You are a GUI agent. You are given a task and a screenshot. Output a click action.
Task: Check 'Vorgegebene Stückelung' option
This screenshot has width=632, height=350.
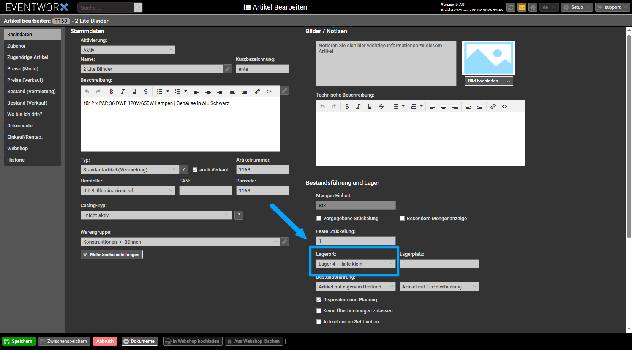(x=319, y=219)
